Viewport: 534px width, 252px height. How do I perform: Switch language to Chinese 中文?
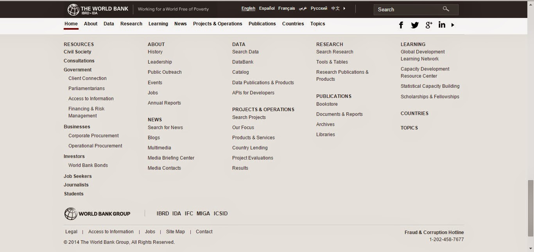click(x=335, y=8)
